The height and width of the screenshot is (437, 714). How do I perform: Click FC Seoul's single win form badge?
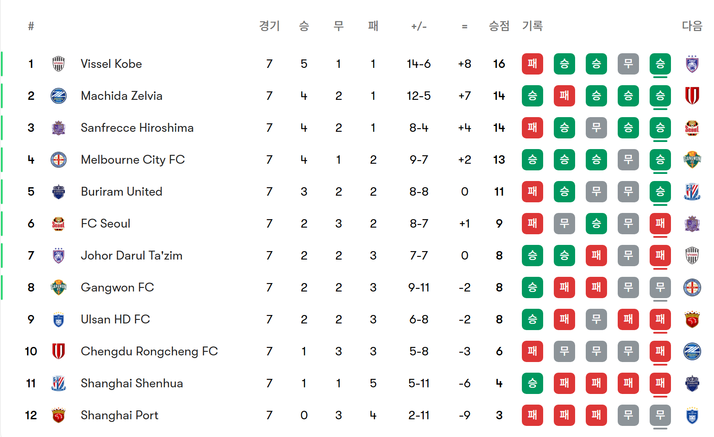(596, 224)
